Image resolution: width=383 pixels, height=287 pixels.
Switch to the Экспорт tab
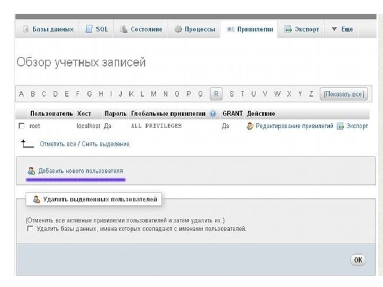(x=302, y=29)
